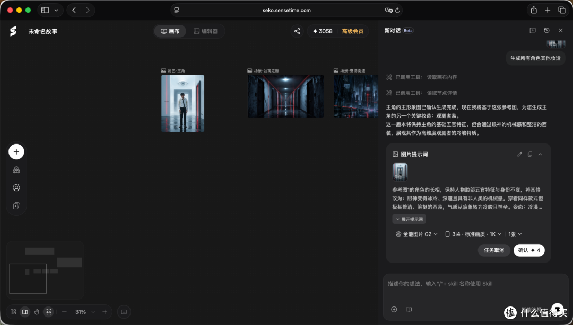
Task: Open conversation history clock icon
Action: click(546, 31)
